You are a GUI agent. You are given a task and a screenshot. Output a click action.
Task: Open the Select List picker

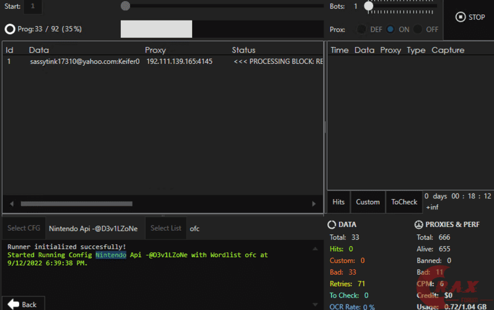(x=166, y=228)
